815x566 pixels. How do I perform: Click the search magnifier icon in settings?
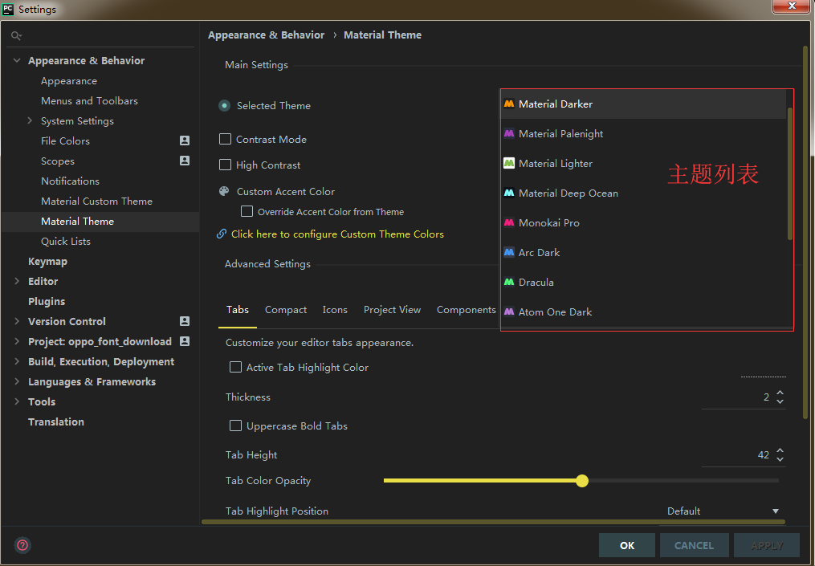(x=17, y=36)
